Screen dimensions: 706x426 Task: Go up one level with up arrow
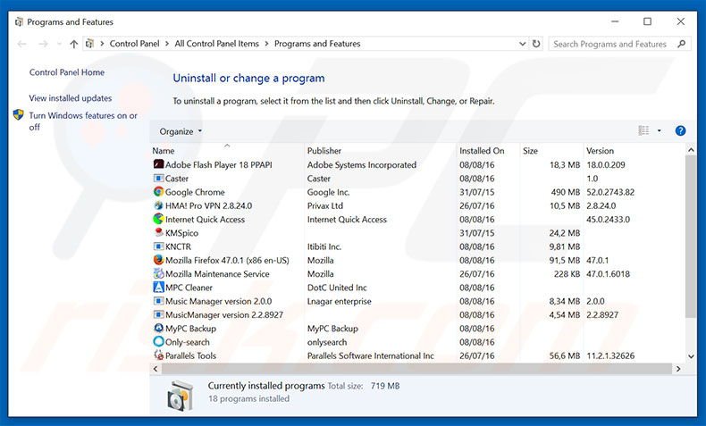point(74,44)
